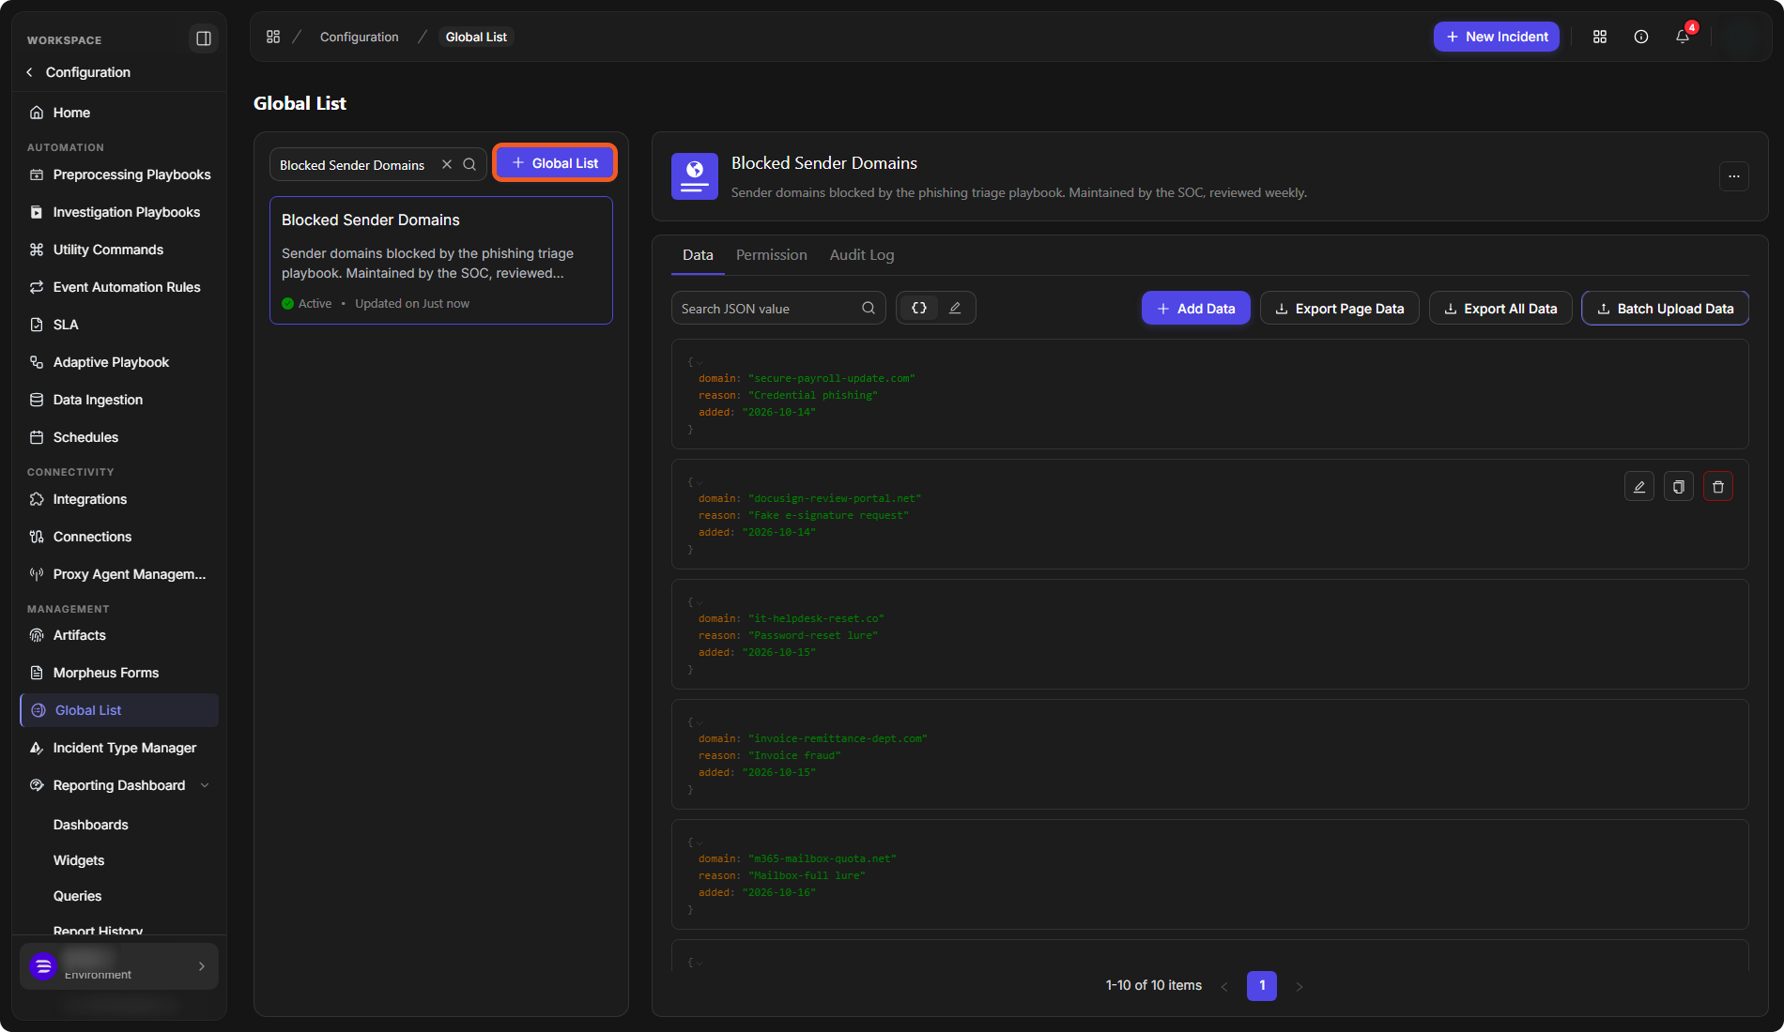Image resolution: width=1784 pixels, height=1032 pixels.
Task: Focus the Search JSON value field
Action: click(778, 308)
